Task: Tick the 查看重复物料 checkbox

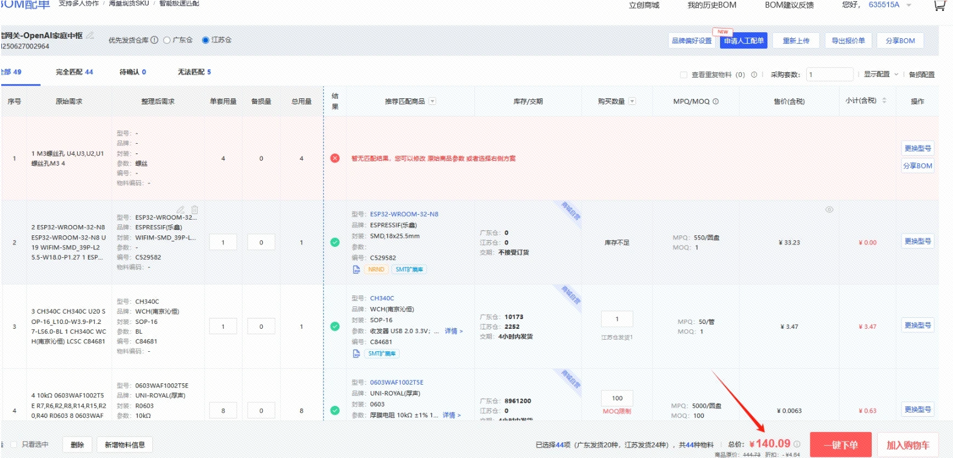Action: pyautogui.click(x=684, y=75)
